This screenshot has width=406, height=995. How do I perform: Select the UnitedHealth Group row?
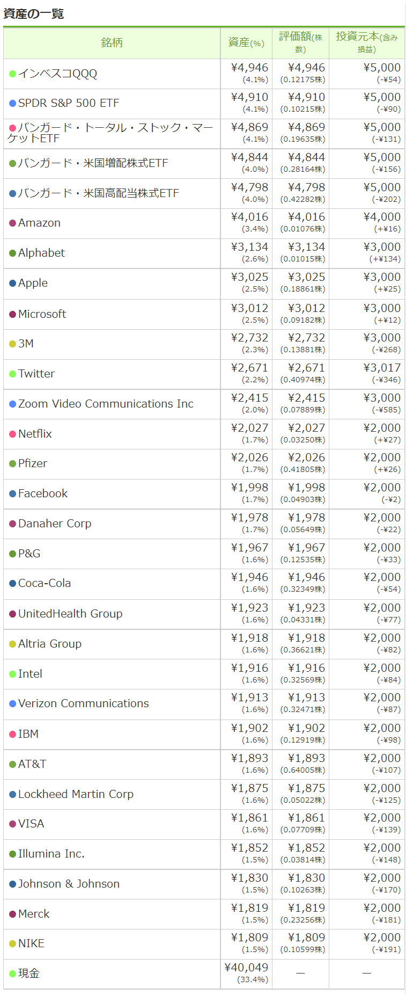pyautogui.click(x=204, y=614)
